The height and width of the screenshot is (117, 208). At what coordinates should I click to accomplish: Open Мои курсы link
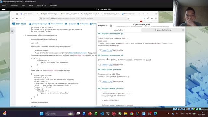pyautogui.click(x=70, y=24)
